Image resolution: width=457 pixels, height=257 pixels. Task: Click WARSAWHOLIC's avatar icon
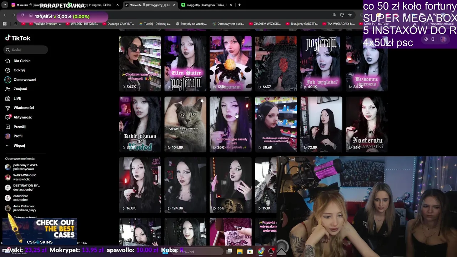8,177
